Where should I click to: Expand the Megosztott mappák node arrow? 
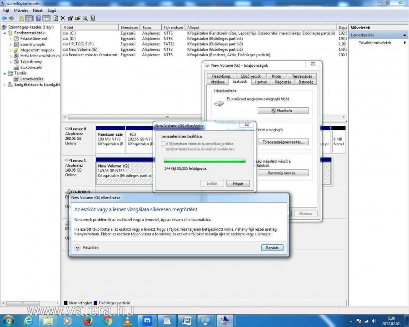(x=11, y=50)
